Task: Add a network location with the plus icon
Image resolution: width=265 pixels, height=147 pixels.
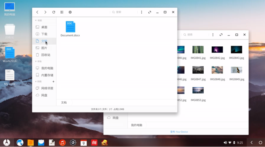Action: [53, 81]
